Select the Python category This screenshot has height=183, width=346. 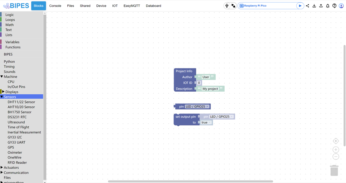(x=22, y=61)
